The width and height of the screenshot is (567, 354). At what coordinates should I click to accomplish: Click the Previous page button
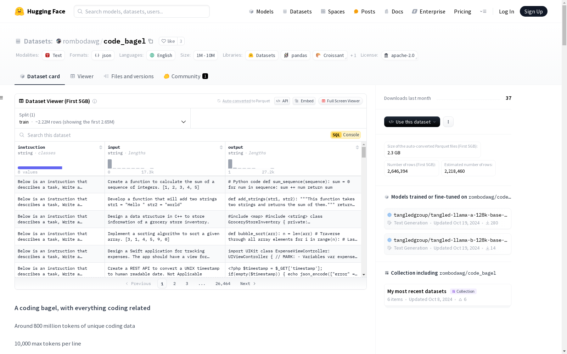(138, 284)
